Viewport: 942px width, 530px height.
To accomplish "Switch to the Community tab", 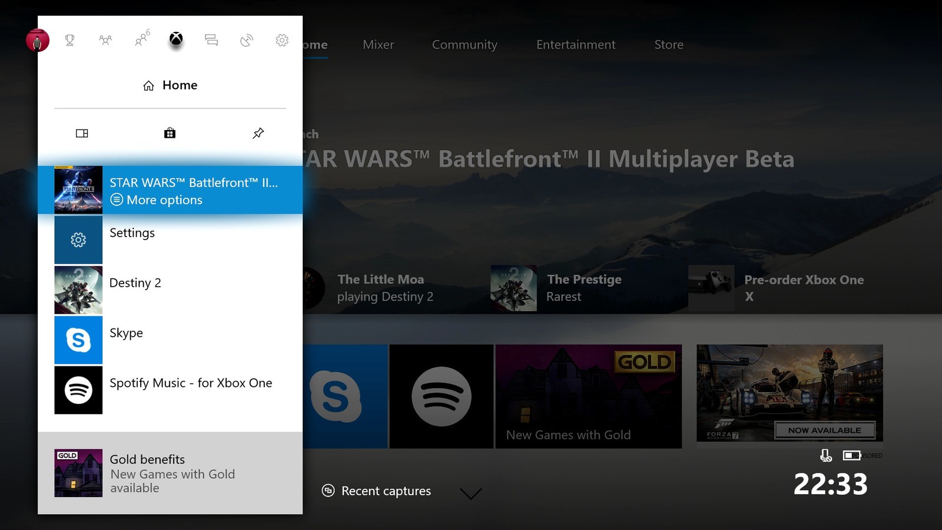I will 465,45.
